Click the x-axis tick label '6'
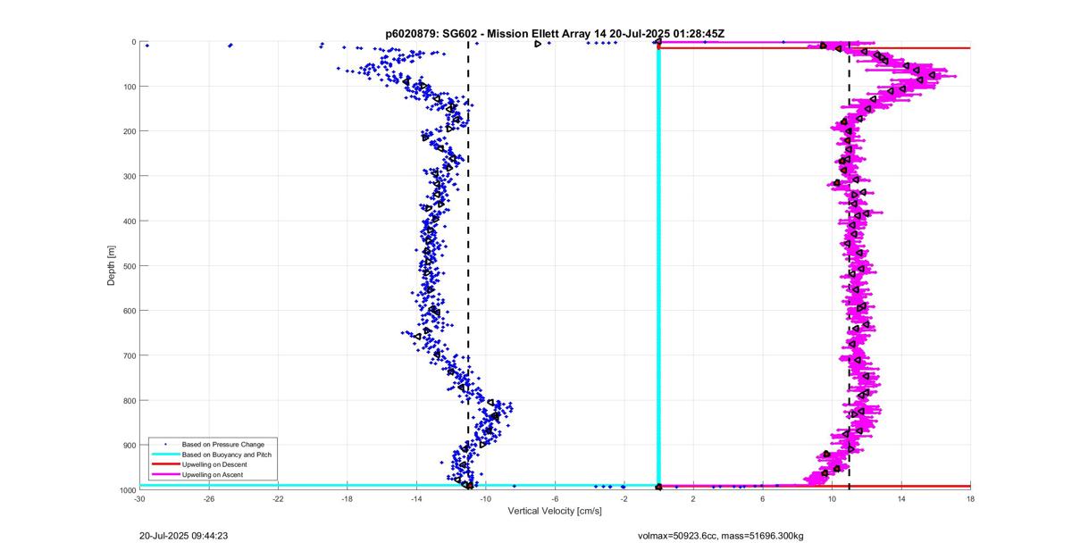The height and width of the screenshot is (551, 1072). click(763, 498)
